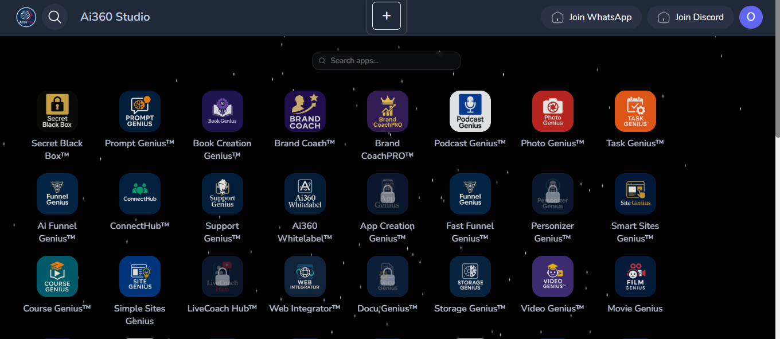Launch the ConnectHub app icon
This screenshot has height=339, width=780.
[140, 194]
